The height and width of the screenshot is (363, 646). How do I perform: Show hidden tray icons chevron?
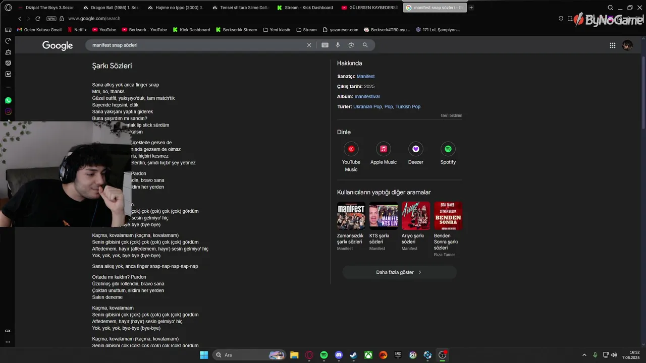click(x=584, y=355)
